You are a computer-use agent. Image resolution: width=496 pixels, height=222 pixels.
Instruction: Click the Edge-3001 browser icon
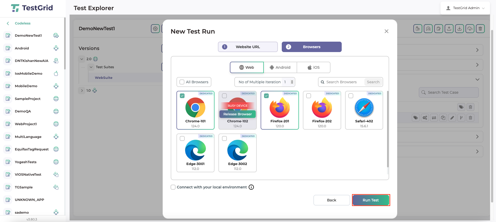coord(195,150)
